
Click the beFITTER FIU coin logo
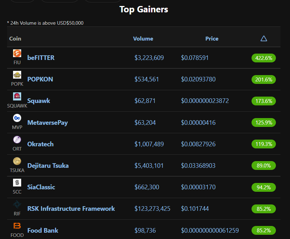click(x=17, y=53)
